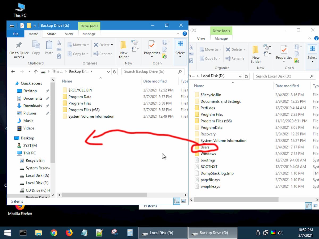Open the Manage tab in Local Disk (D:) window
Screen dimensions: 319x239
(x=221, y=39)
